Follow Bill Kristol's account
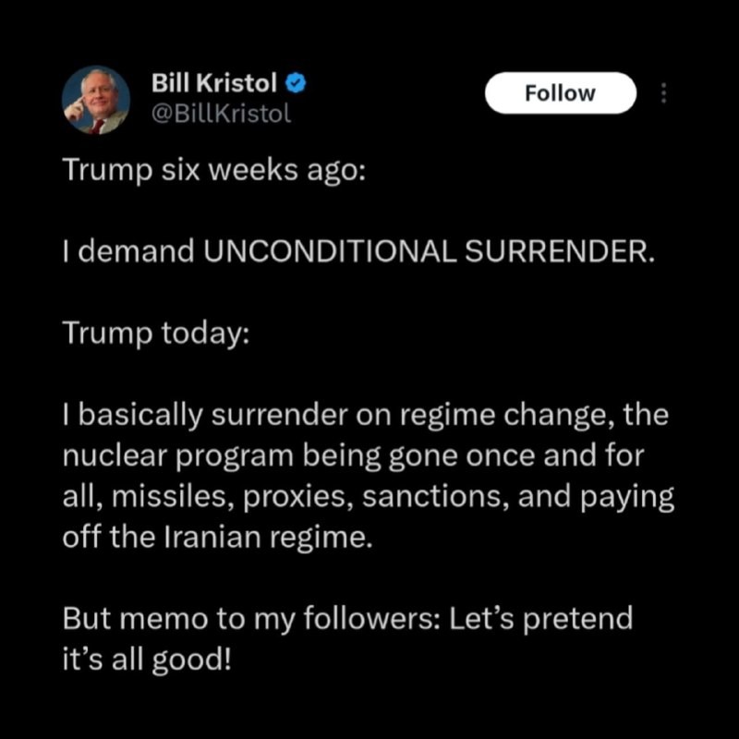 pyautogui.click(x=561, y=93)
